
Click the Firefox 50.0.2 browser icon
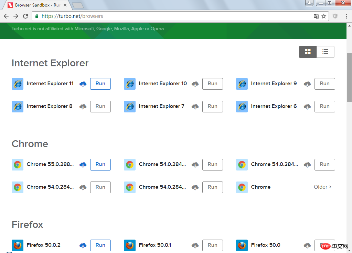pos(18,245)
